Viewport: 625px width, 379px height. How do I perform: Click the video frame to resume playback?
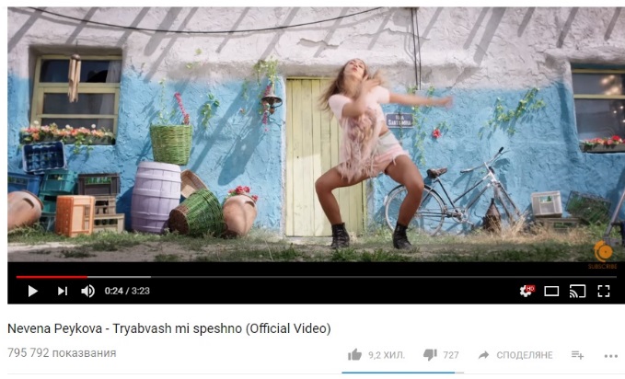316,134
